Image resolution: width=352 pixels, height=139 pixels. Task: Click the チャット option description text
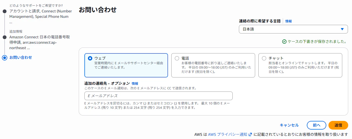click(304, 67)
